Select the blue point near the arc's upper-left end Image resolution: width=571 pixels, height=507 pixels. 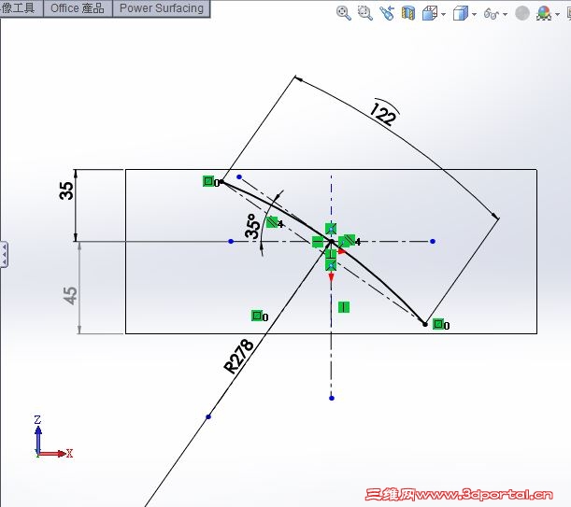[x=239, y=176]
